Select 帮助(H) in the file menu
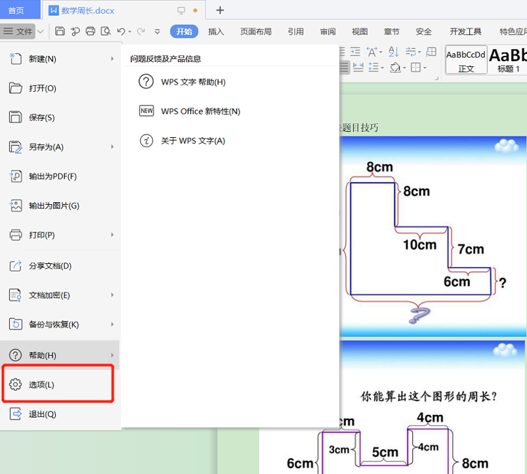 60,355
